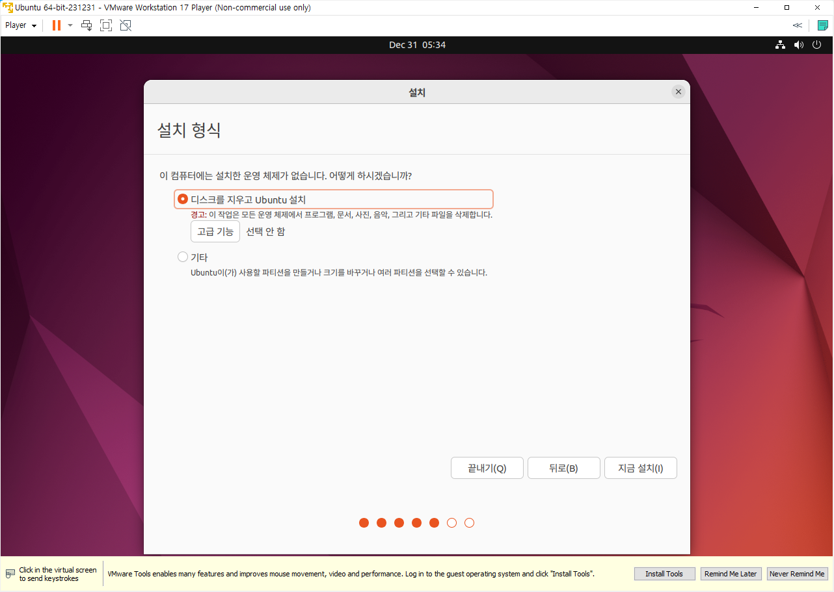Open the power options arrow beside pause
834x592 pixels.
pyautogui.click(x=70, y=25)
